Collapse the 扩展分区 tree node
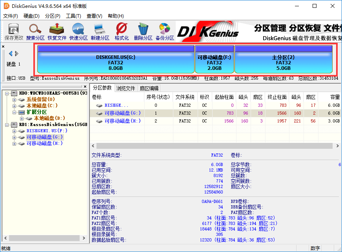The height and width of the screenshot is (252, 342). pyautogui.click(x=15, y=112)
